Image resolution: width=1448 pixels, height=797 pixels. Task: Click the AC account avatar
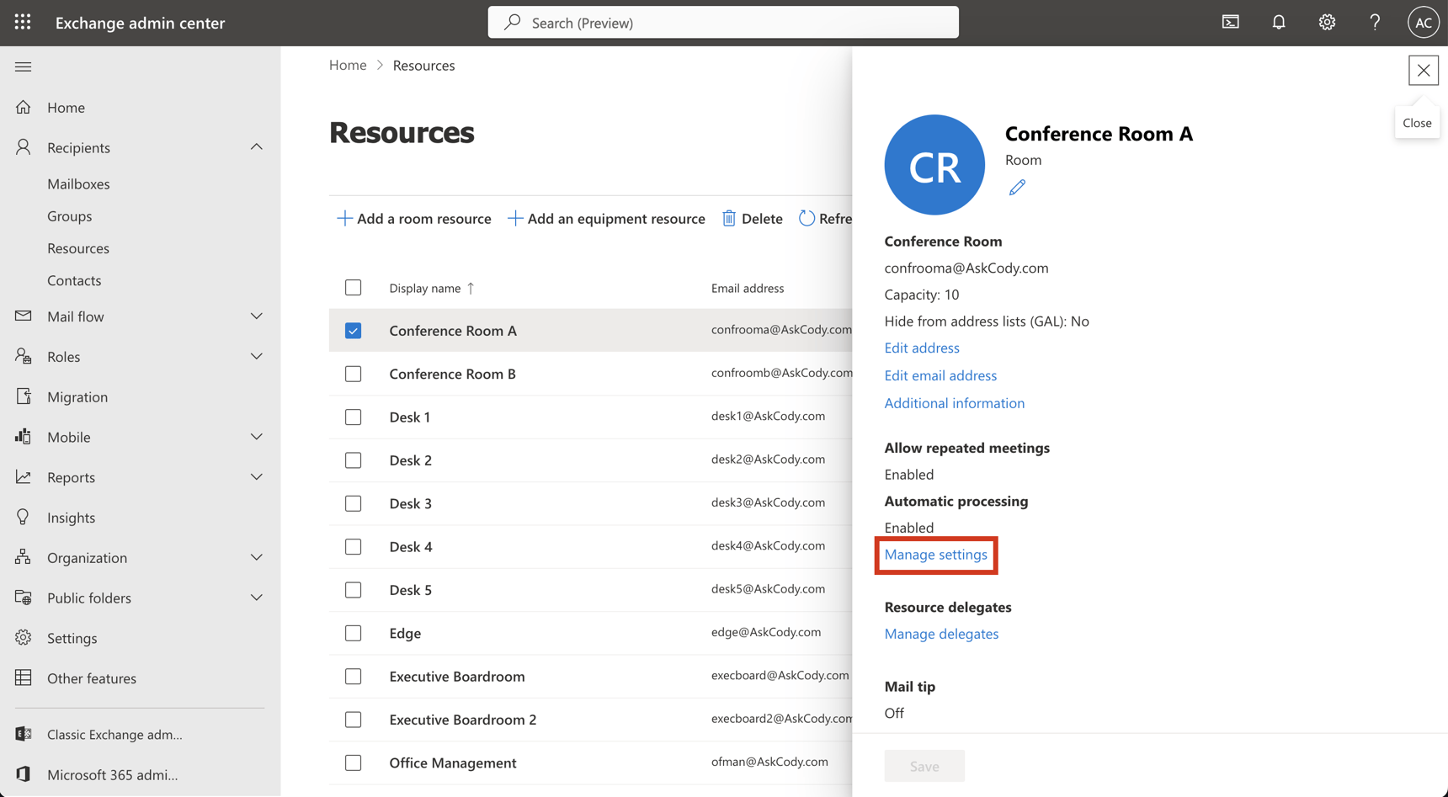(1424, 22)
